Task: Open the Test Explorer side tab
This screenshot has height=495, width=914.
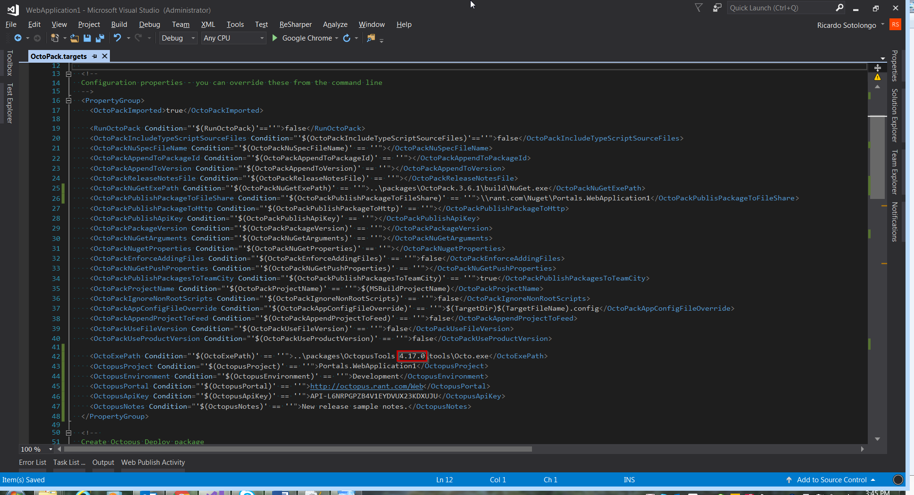Action: (9, 103)
